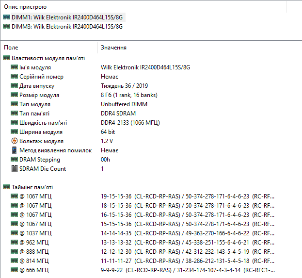Click the icon beside Ширина модуля

14,131
